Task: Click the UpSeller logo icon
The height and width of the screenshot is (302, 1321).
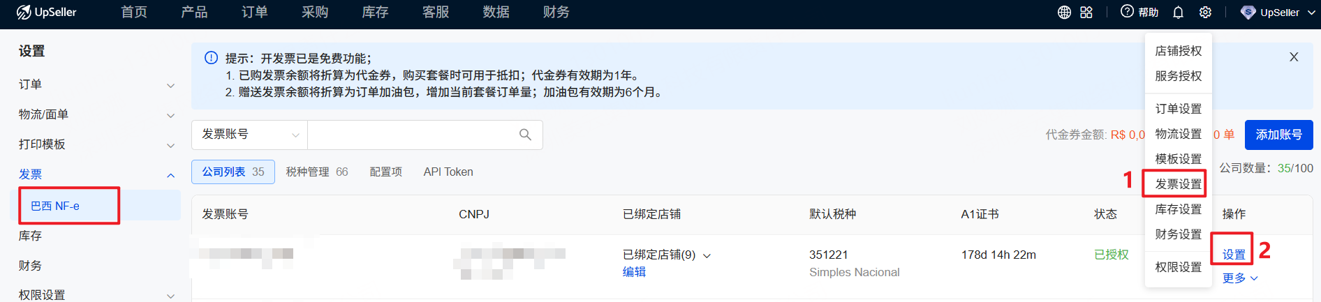Action: [x=24, y=12]
